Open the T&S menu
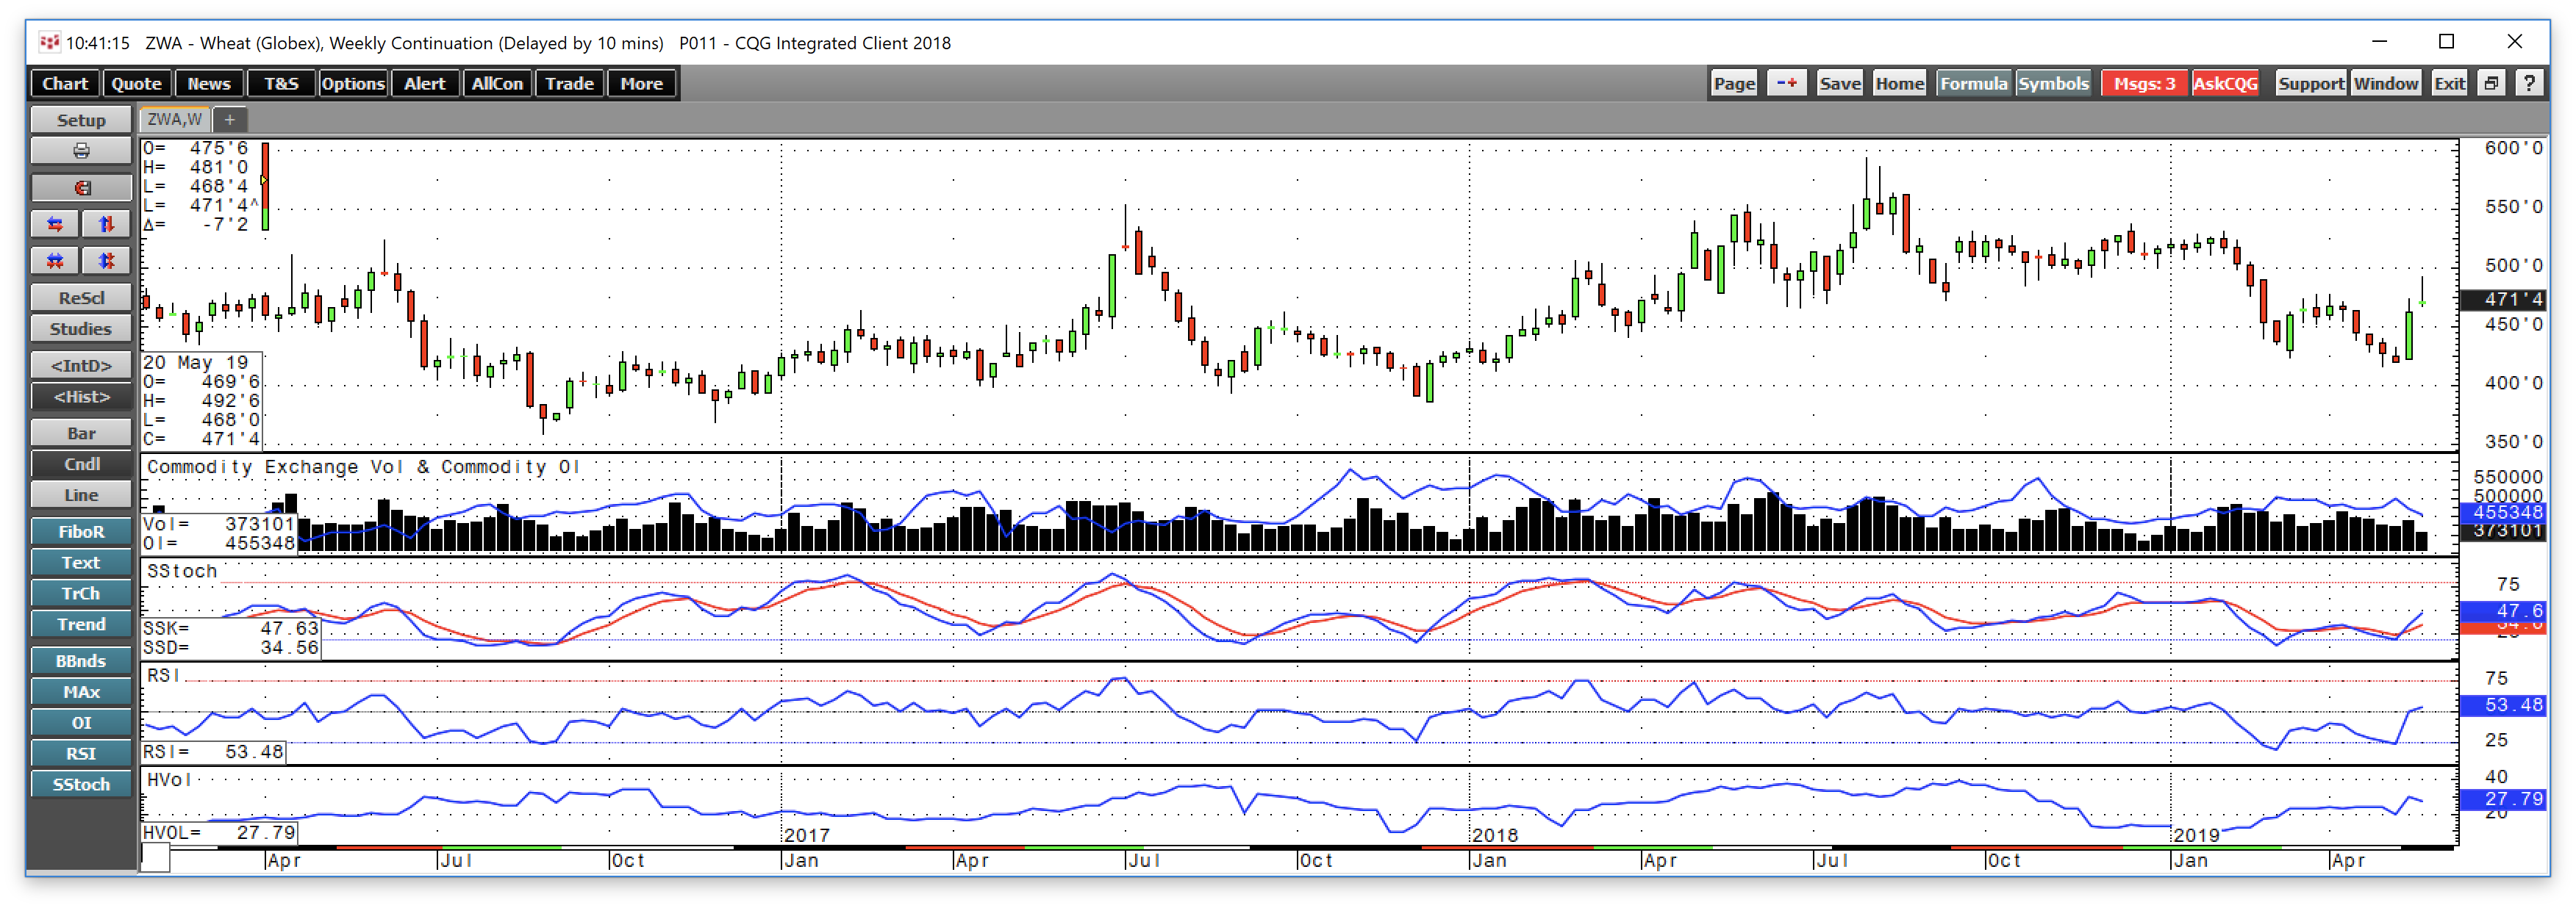This screenshot has width=2576, height=908. 281,84
